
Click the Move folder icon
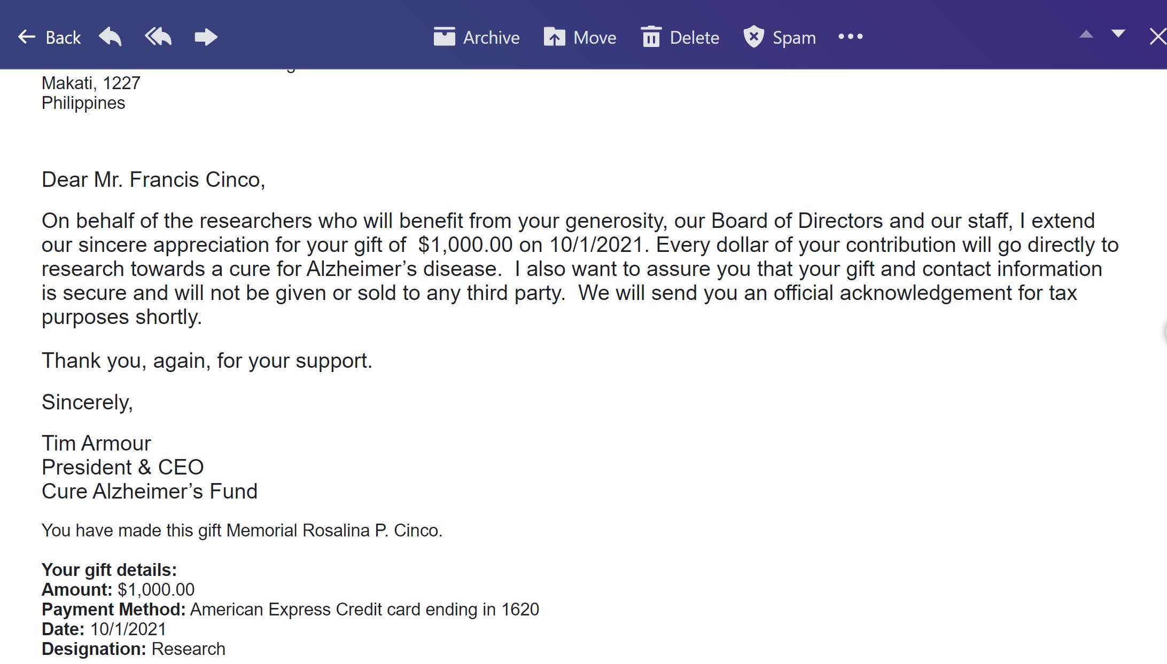point(555,37)
